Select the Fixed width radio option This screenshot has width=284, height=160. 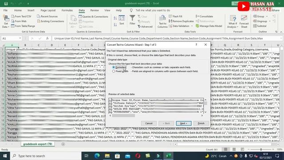[x=114, y=71]
